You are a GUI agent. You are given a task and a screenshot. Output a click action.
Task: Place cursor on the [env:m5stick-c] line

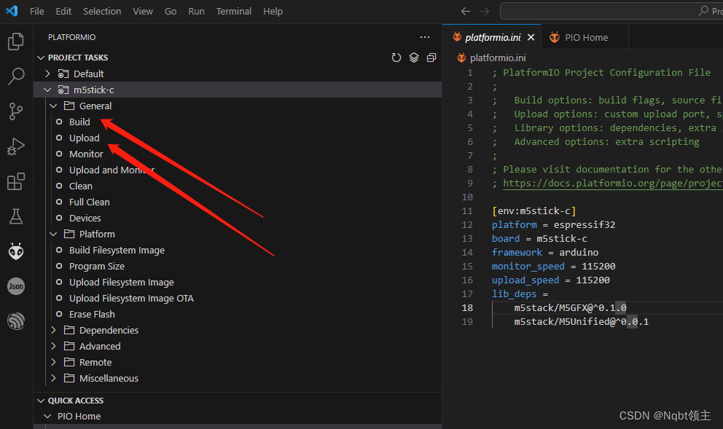coord(534,211)
